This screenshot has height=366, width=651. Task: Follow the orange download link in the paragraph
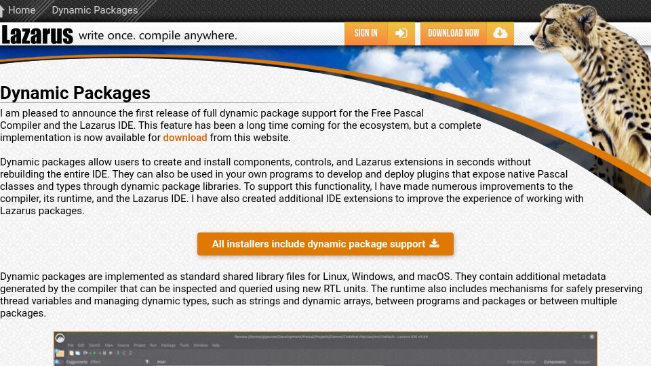184,138
